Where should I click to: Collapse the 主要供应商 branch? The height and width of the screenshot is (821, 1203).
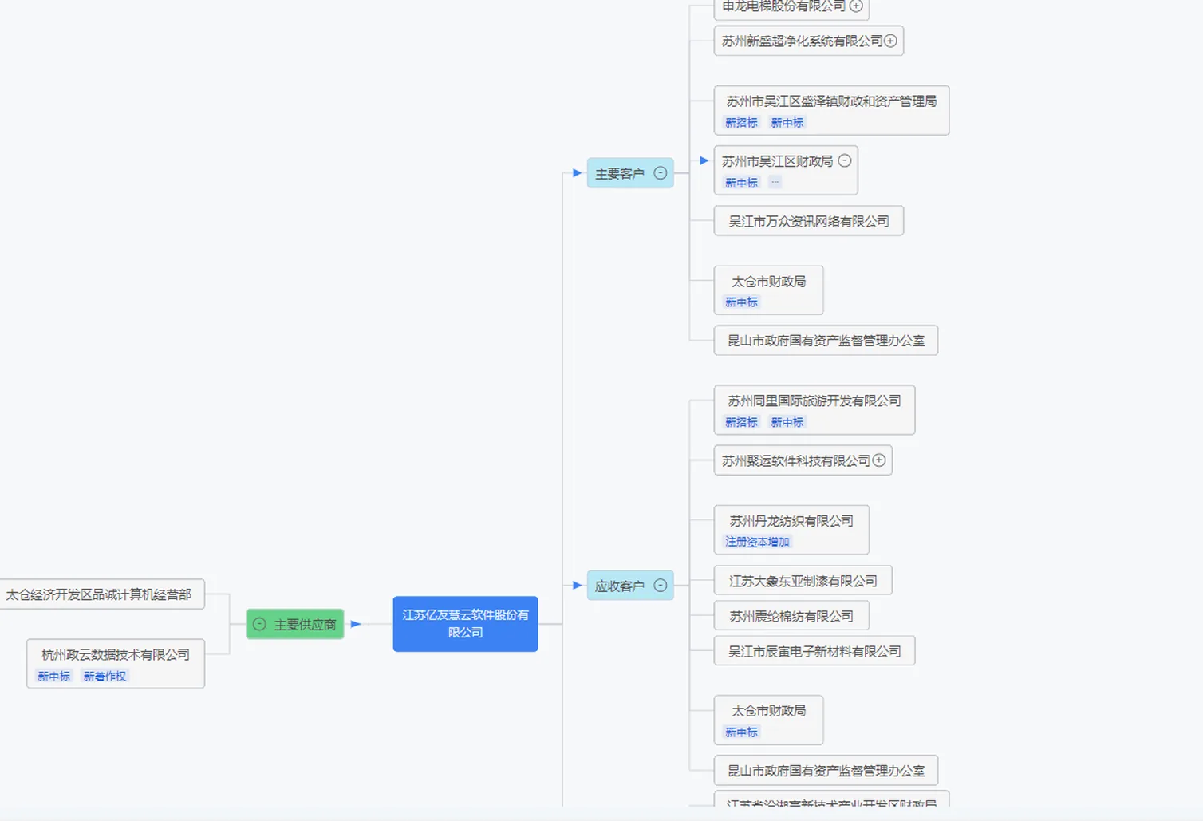[259, 625]
